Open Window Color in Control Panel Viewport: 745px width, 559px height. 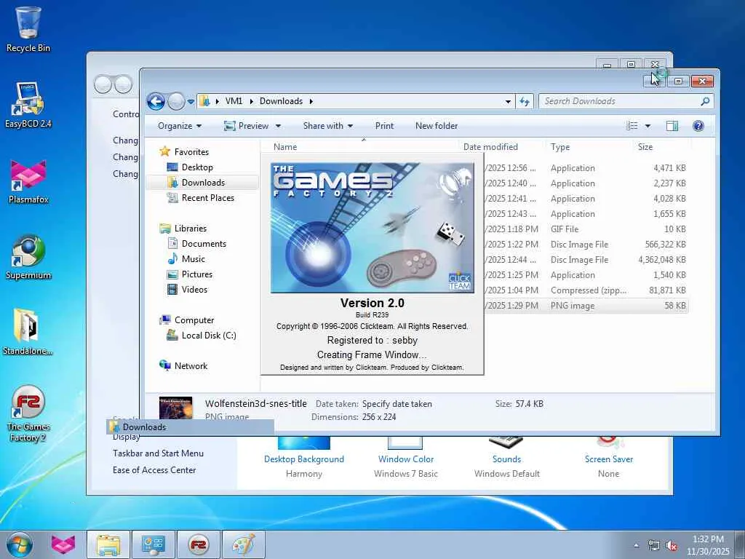(406, 459)
